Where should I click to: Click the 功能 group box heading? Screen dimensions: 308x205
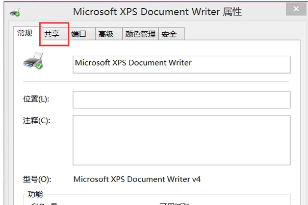tap(36, 194)
